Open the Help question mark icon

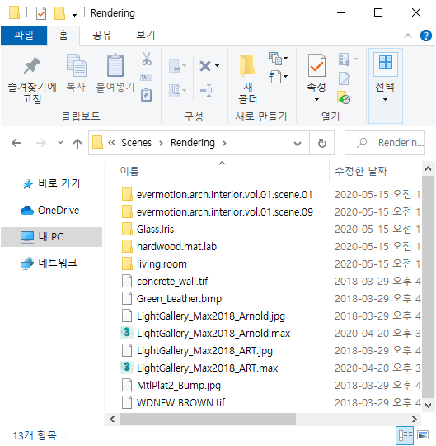click(426, 36)
